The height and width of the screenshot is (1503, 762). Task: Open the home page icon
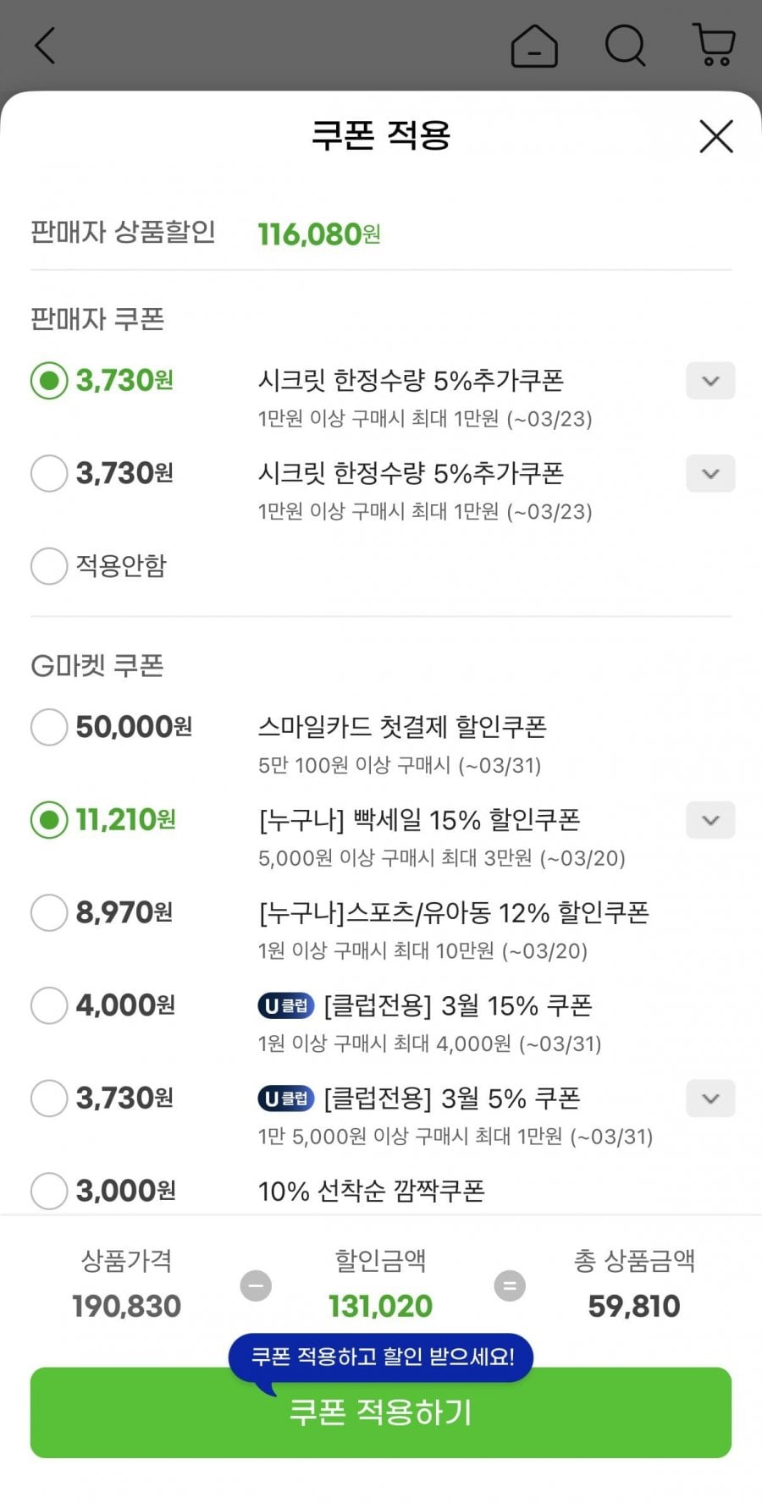[534, 46]
